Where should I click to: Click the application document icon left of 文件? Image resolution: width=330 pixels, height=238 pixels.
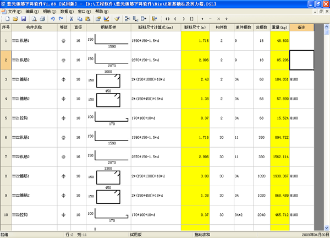point(4,12)
